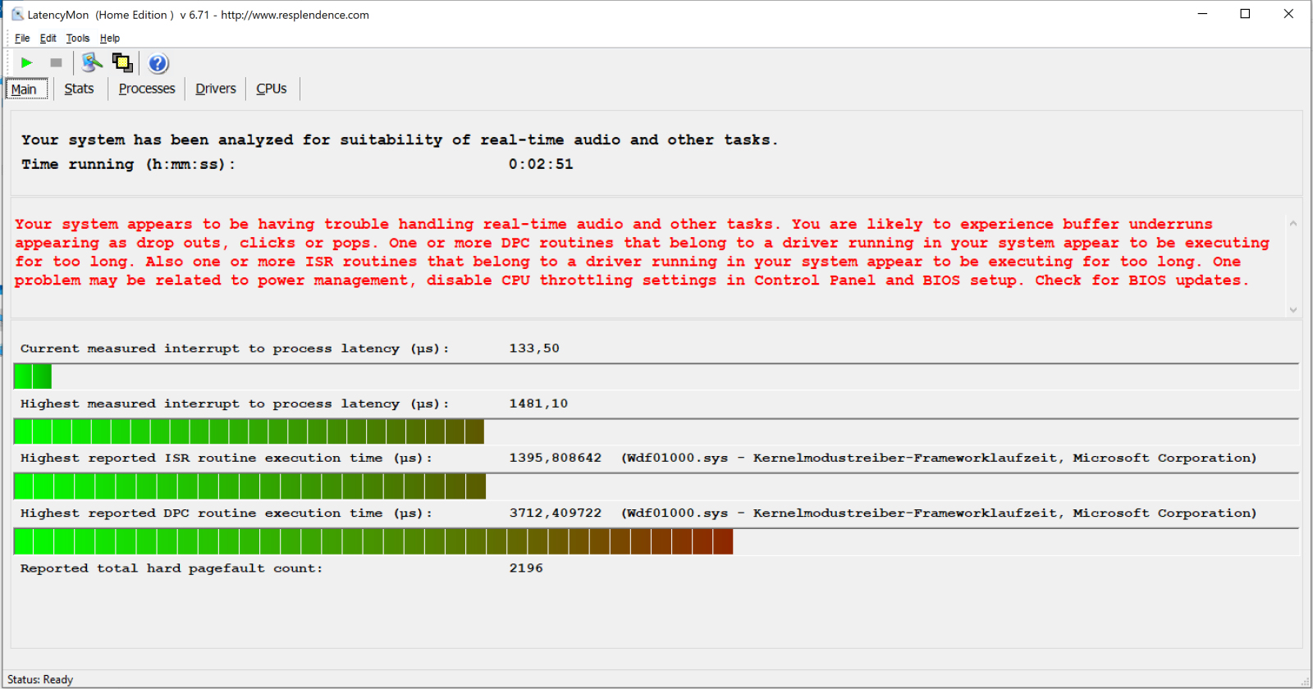The height and width of the screenshot is (689, 1313).
Task: Select the time running value 0:02:51
Action: 541,164
